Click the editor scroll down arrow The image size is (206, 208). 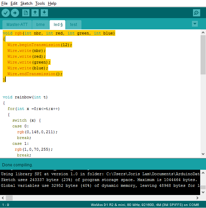(x=203, y=154)
